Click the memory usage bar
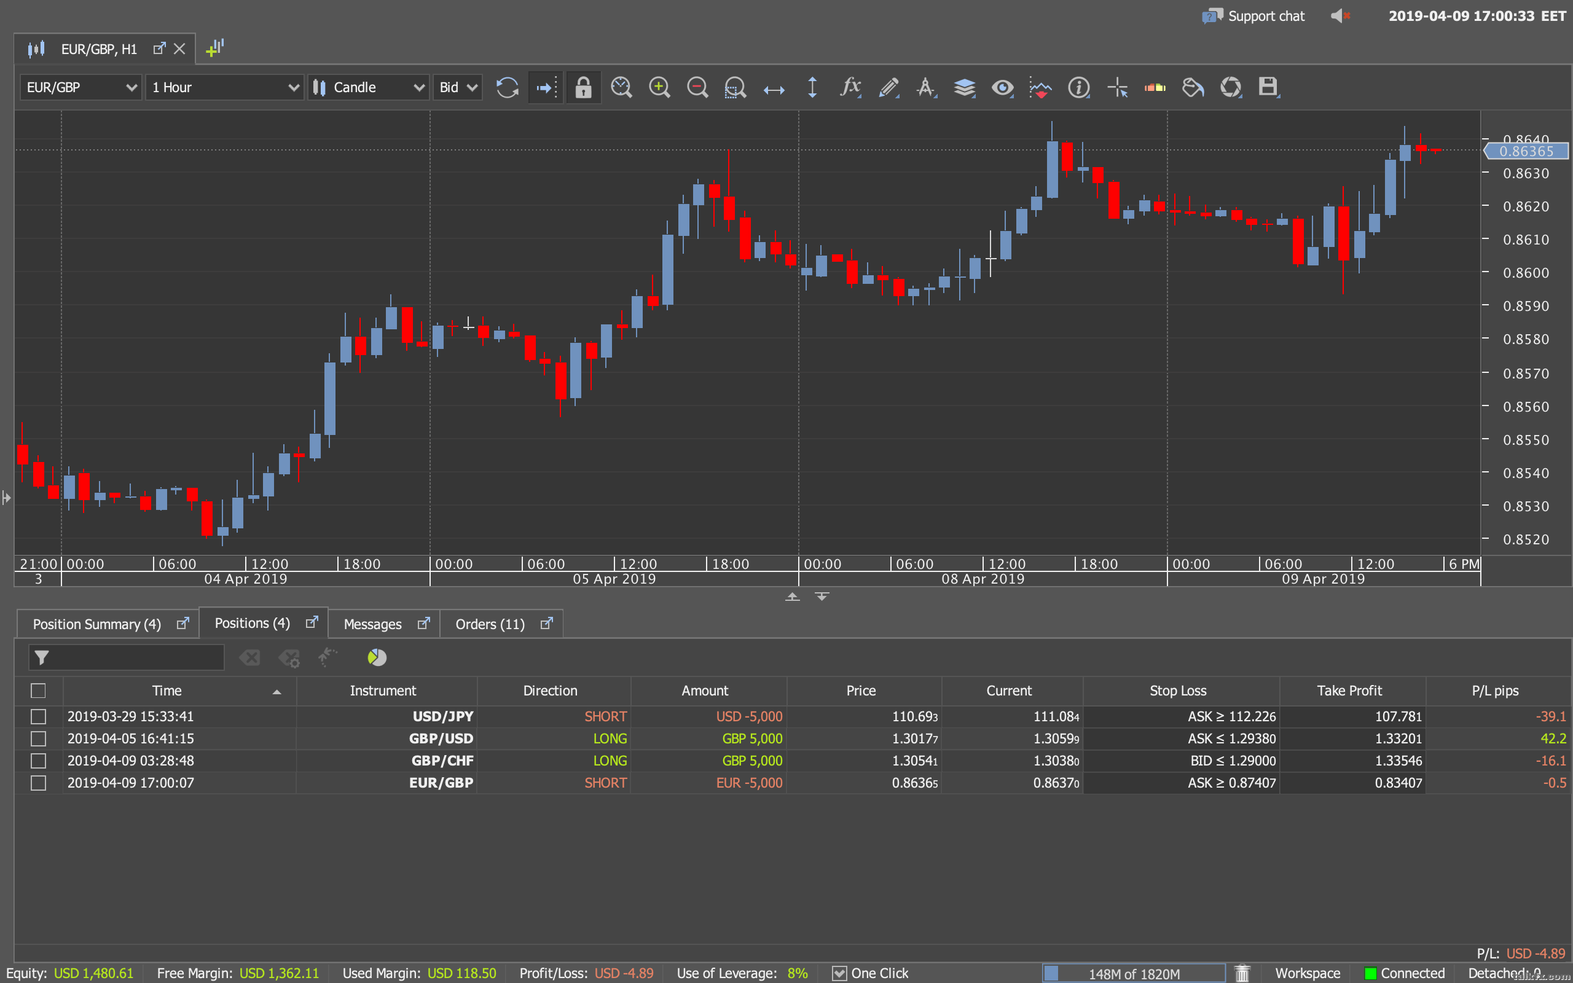The height and width of the screenshot is (983, 1573). pyautogui.click(x=1134, y=973)
